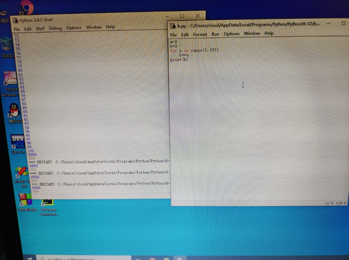349x260 pixels.
Task: Minimize the Python Shell window
Action: (167, 16)
